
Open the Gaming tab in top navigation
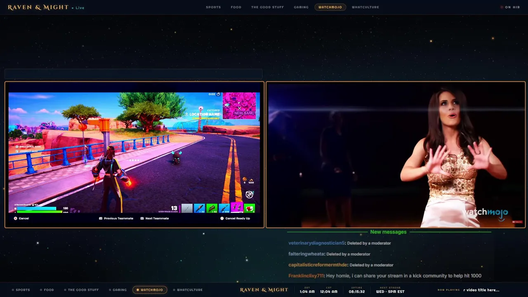coord(301,7)
